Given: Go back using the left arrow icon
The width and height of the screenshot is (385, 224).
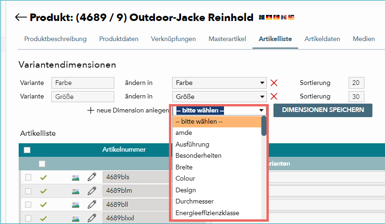Looking at the screenshot, I should (21, 17).
